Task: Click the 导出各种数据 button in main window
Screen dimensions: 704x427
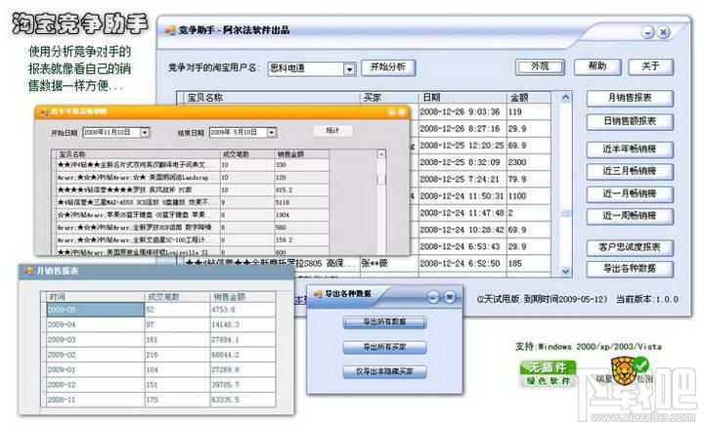Action: [630, 269]
